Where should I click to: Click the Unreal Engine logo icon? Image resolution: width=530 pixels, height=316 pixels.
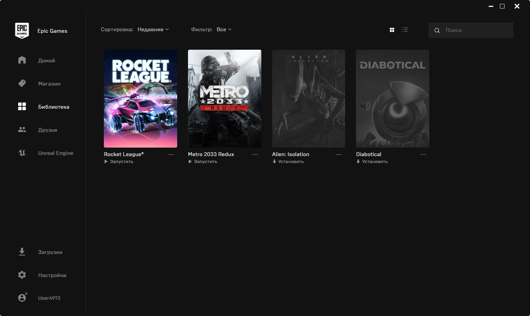22,153
